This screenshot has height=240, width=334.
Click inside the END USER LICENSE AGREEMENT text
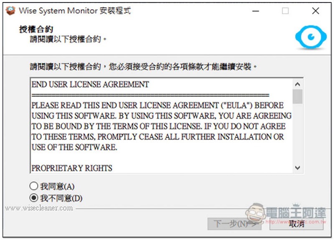click(x=90, y=85)
